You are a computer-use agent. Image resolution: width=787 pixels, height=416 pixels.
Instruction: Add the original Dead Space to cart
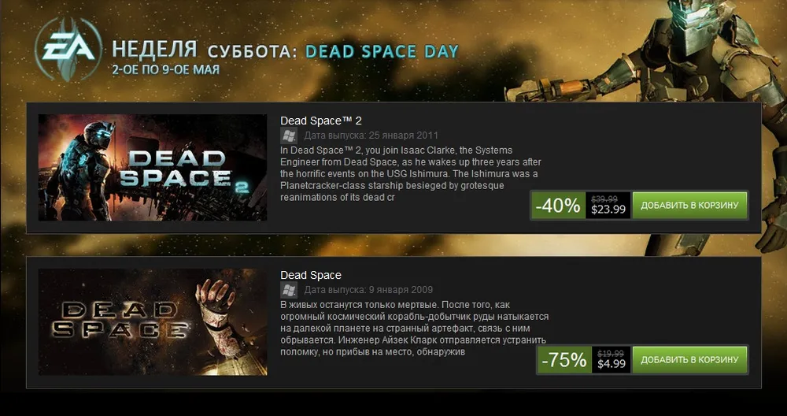tap(689, 360)
